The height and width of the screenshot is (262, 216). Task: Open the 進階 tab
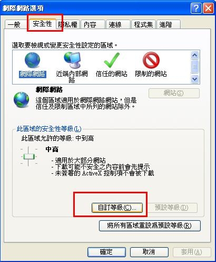168,24
